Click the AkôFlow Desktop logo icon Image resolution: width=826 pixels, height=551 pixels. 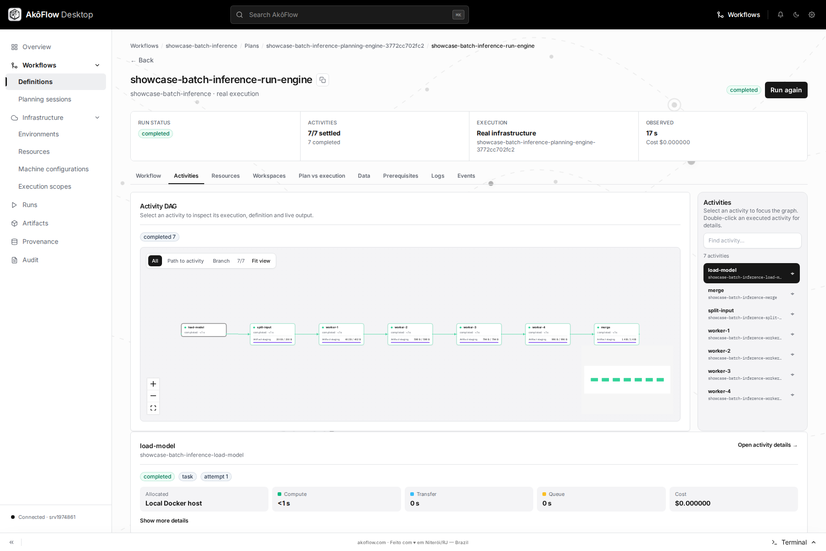[15, 15]
